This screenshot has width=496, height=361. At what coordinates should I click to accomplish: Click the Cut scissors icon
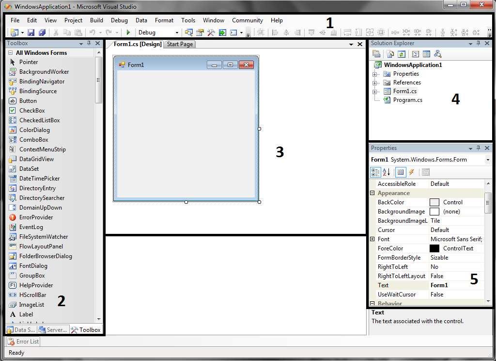56,33
